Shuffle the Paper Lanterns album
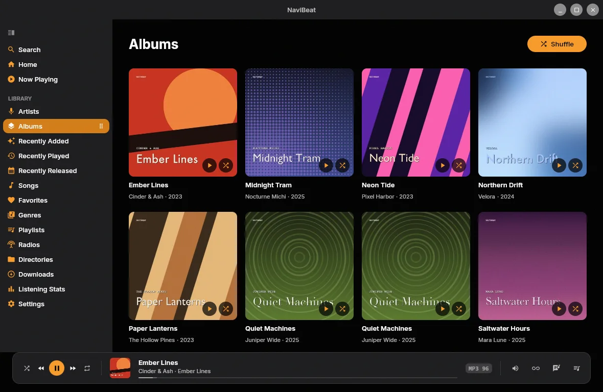 point(226,309)
